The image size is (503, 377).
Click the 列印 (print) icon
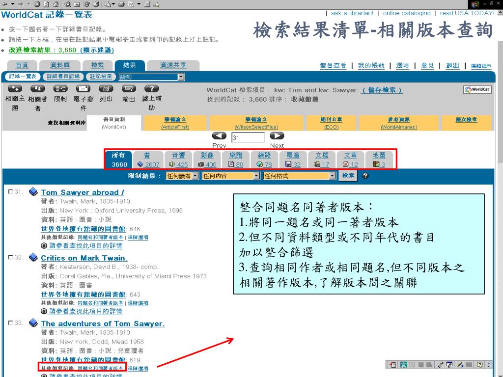click(106, 89)
